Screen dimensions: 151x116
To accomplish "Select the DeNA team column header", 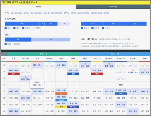I will point(49,59).
